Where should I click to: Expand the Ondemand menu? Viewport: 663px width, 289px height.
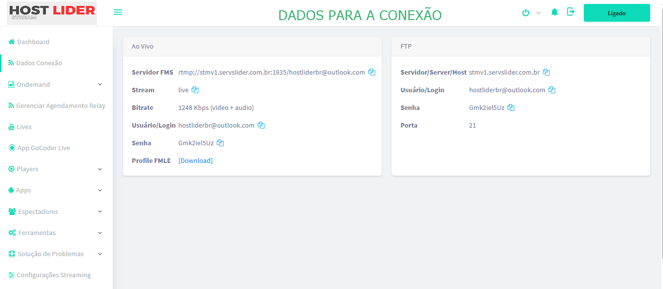(56, 84)
